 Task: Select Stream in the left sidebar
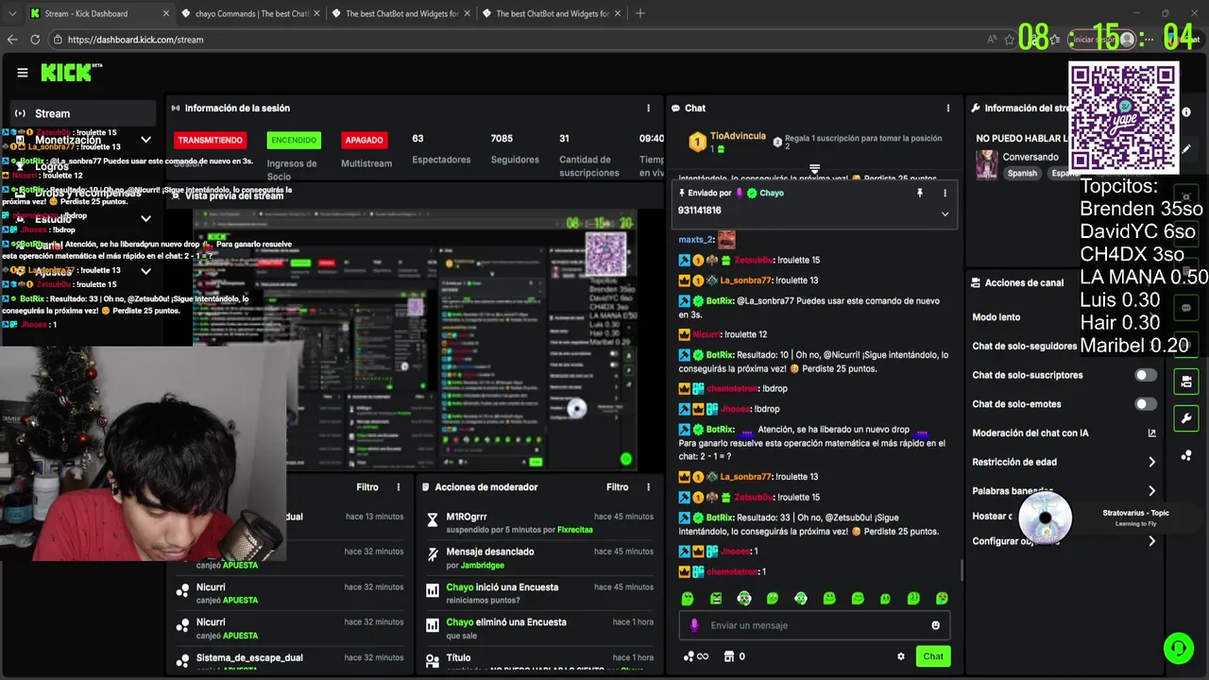(83, 113)
